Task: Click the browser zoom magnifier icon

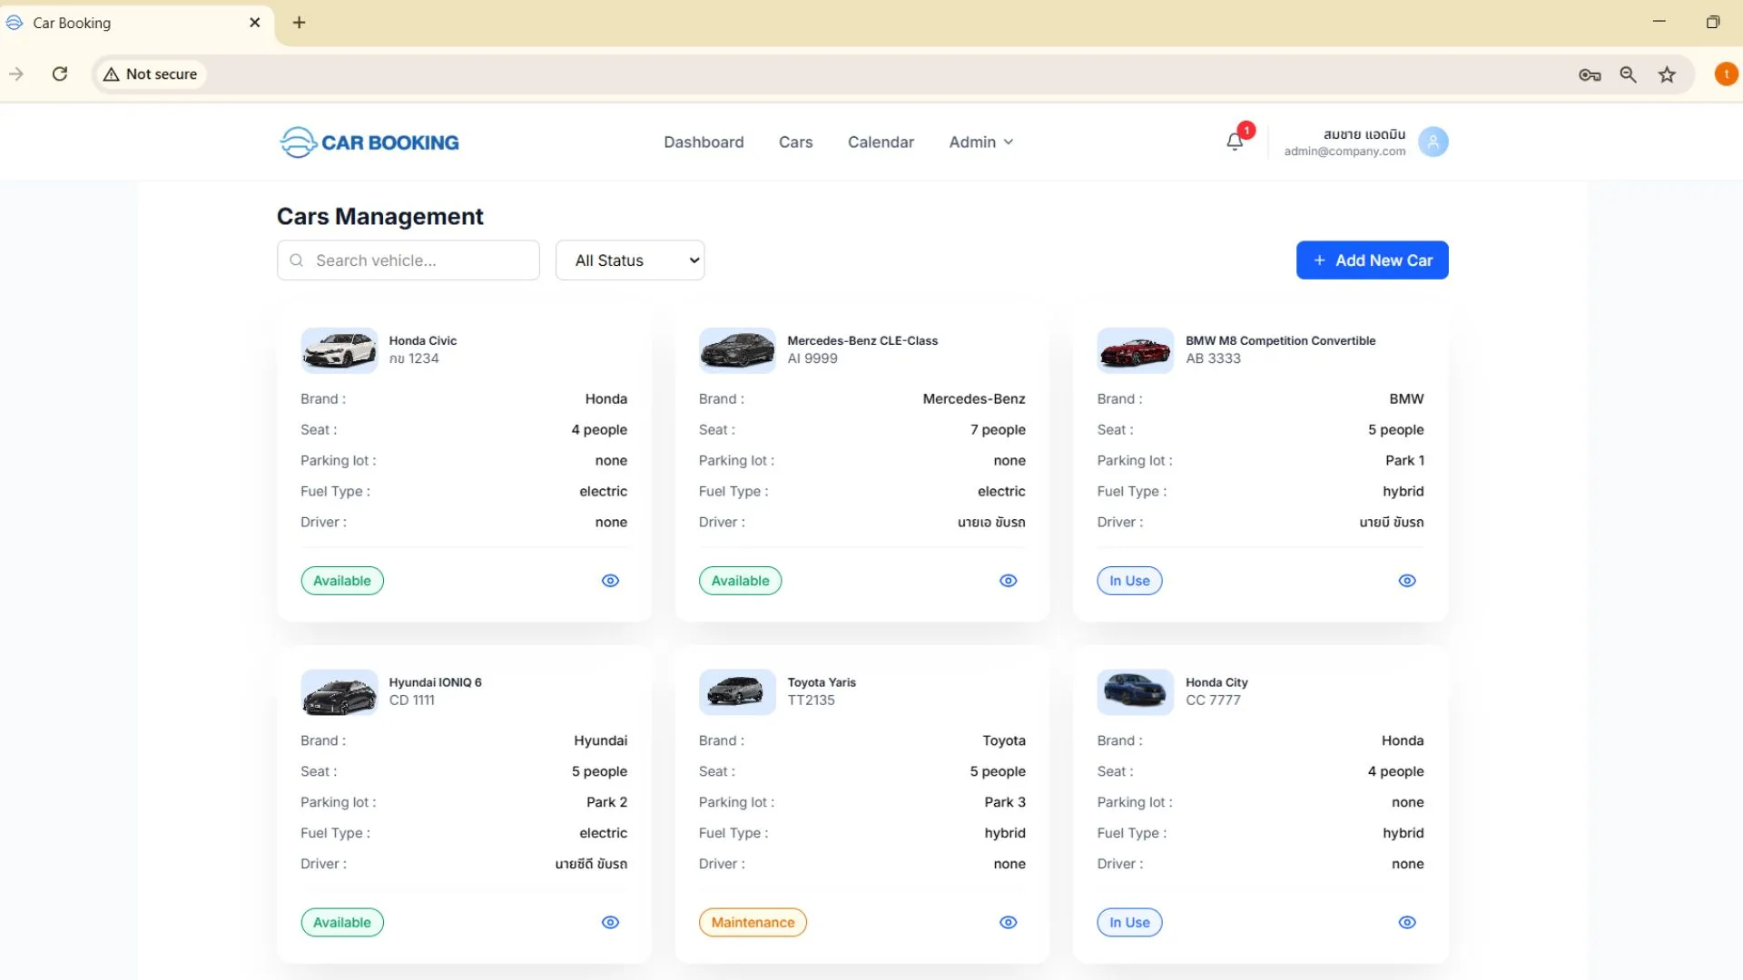Action: pyautogui.click(x=1628, y=74)
